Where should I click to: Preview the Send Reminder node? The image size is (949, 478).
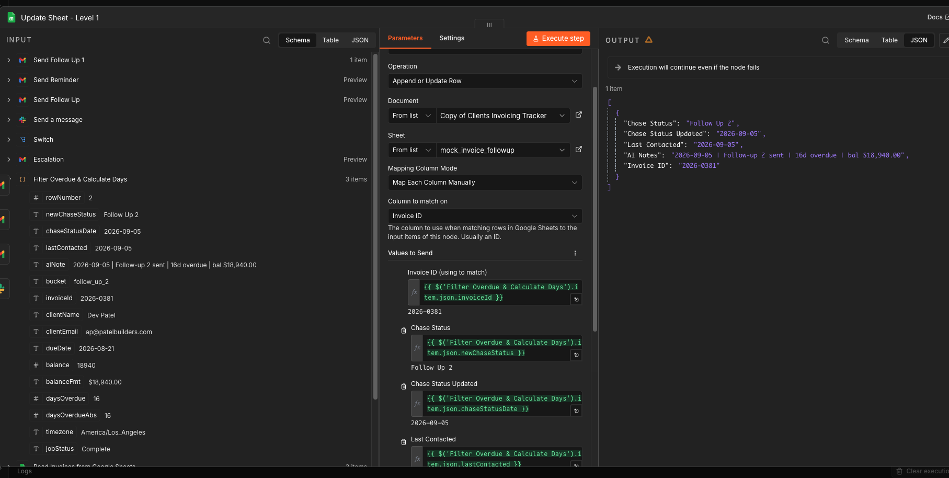point(355,80)
